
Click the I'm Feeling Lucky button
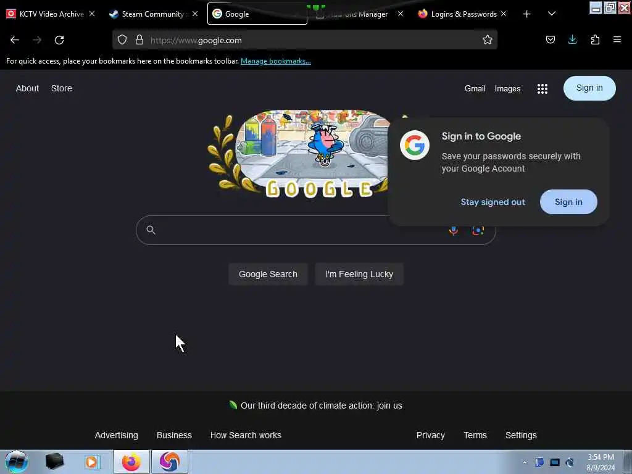click(359, 274)
